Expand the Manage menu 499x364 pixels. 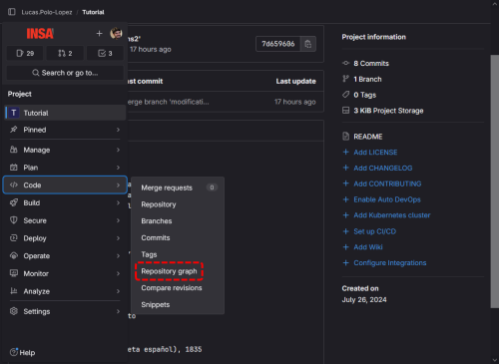[x=65, y=150]
